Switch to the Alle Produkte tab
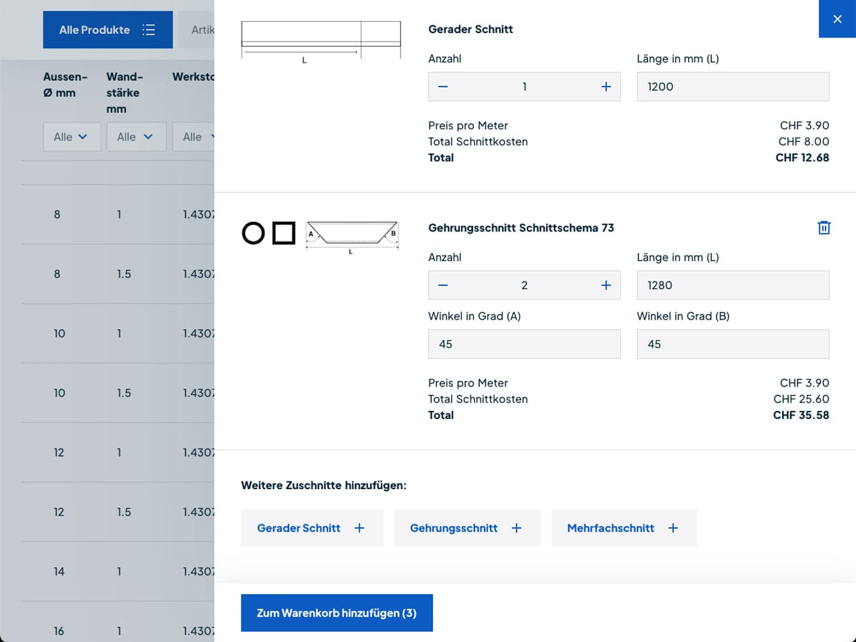 coord(108,30)
